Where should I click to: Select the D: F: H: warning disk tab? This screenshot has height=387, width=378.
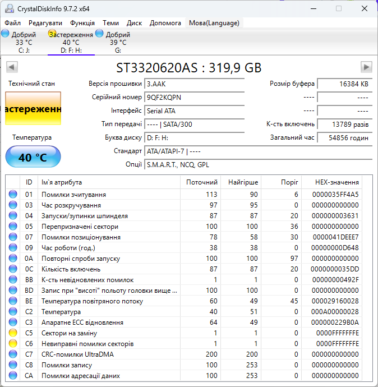pyautogui.click(x=71, y=42)
